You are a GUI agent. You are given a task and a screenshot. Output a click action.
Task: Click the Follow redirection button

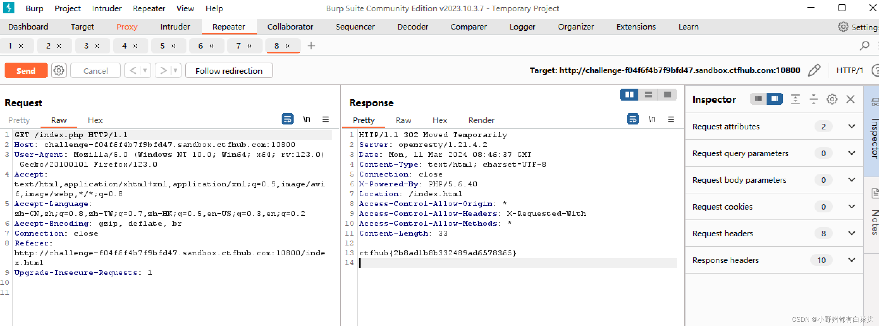pyautogui.click(x=229, y=70)
